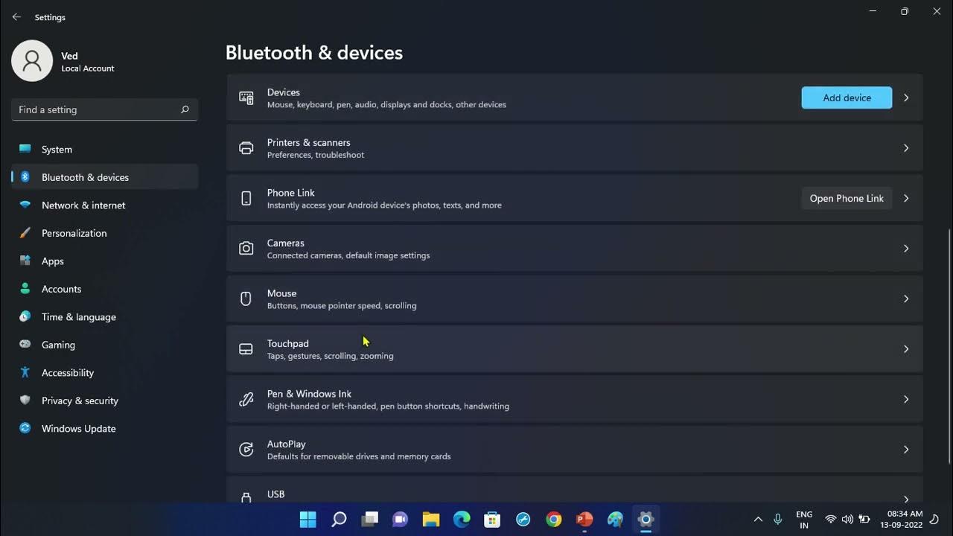This screenshot has width=953, height=536.
Task: Go to Time & language settings
Action: (104, 316)
